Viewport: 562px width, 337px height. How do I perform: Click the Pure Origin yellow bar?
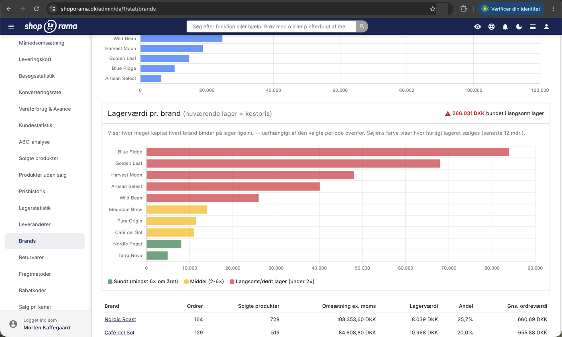coord(171,221)
